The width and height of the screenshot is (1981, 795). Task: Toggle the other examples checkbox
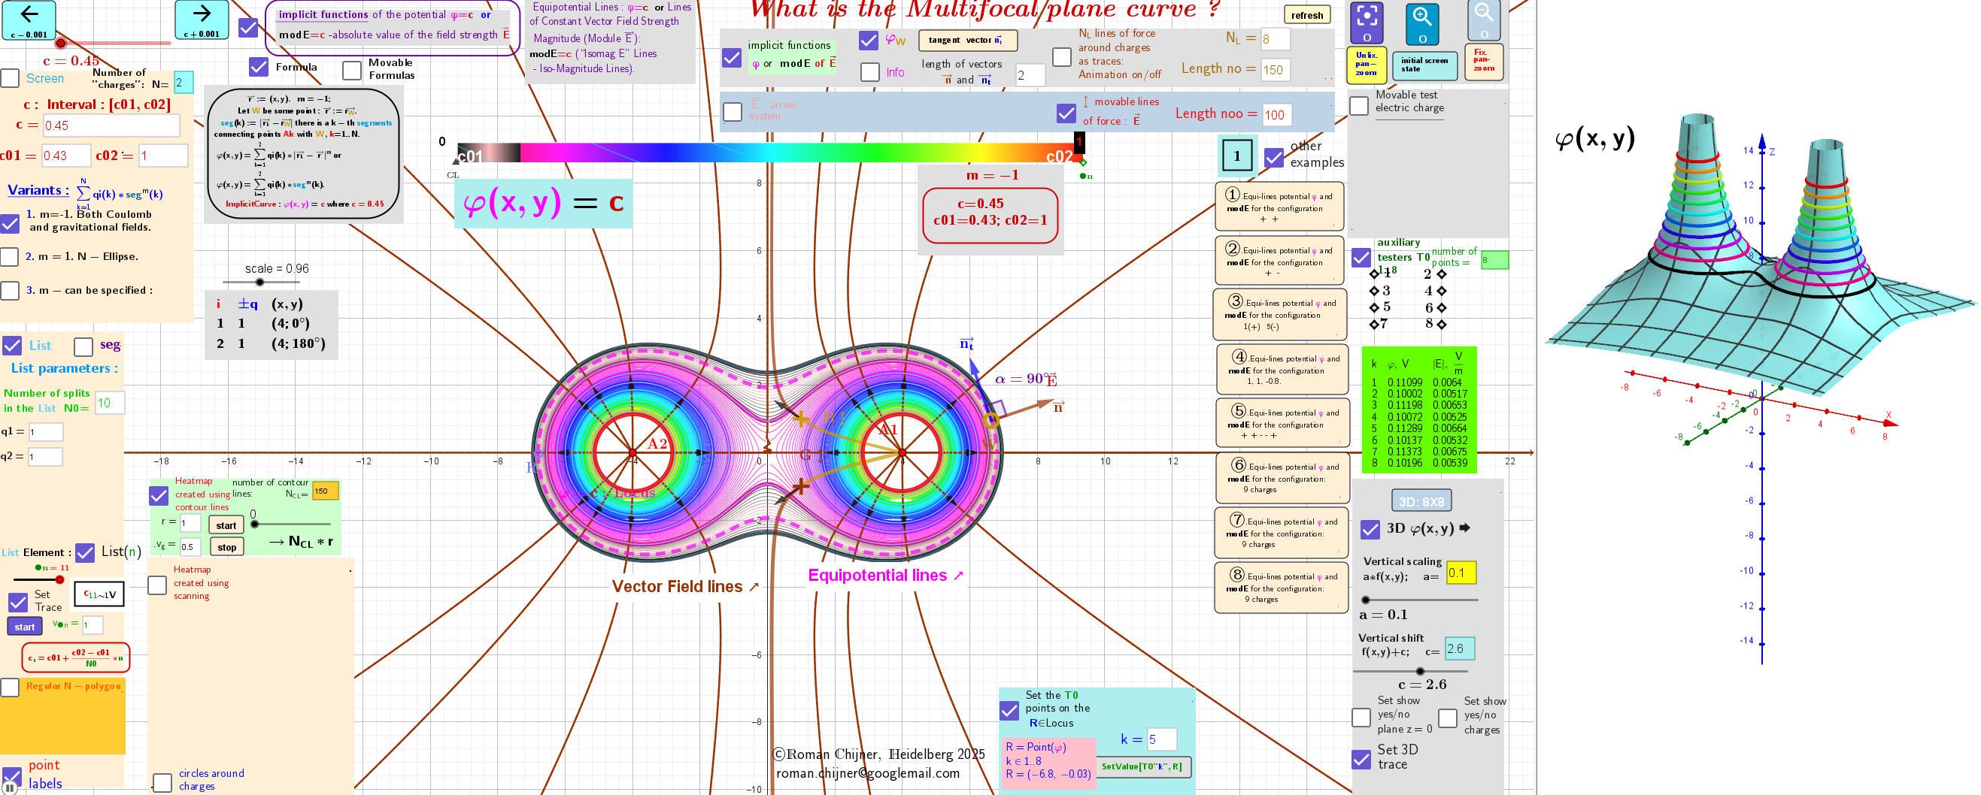coord(1273,158)
